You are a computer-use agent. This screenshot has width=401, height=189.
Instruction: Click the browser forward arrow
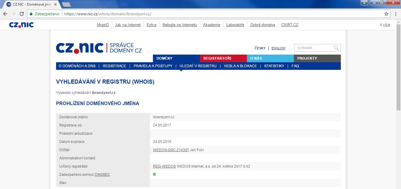14,14
